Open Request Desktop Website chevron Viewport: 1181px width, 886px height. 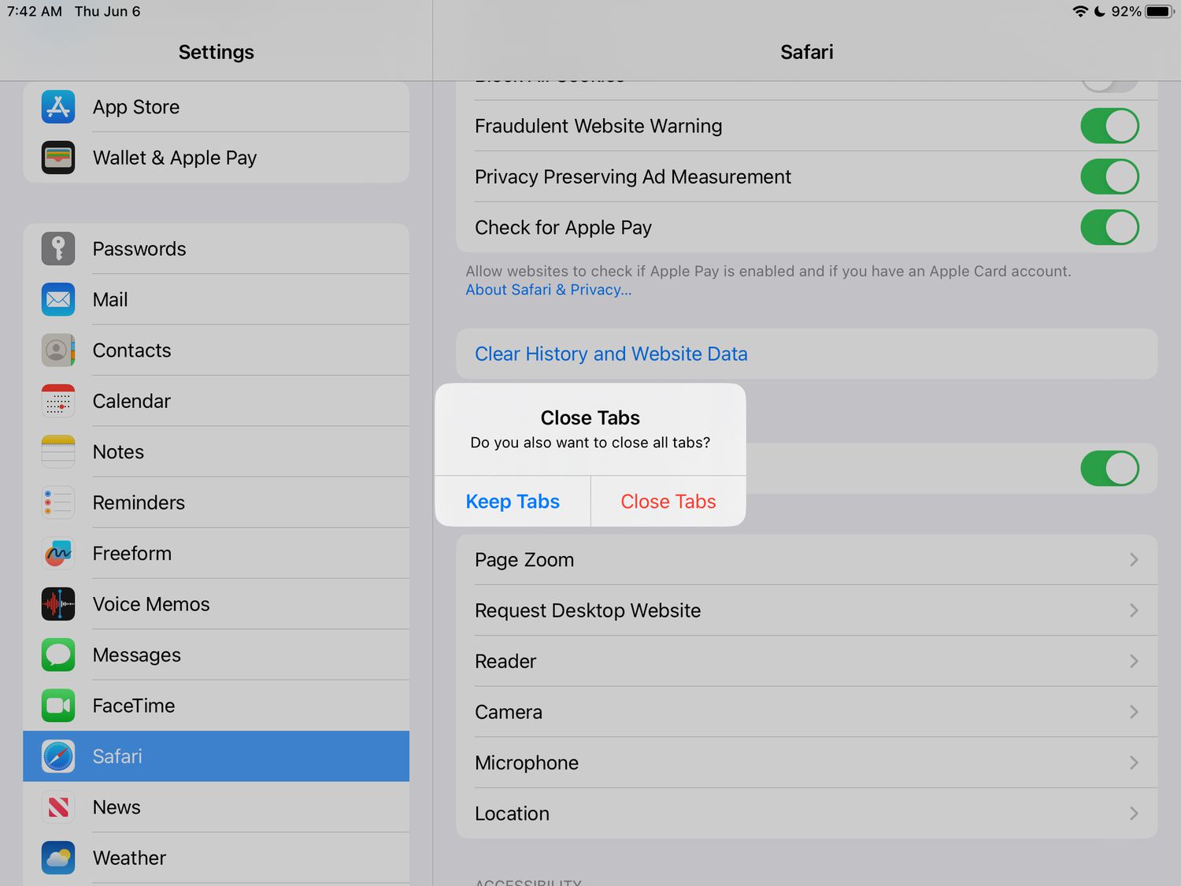pos(1133,610)
